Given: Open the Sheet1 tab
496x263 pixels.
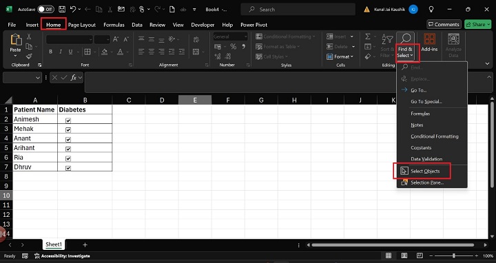Looking at the screenshot, I should (x=54, y=244).
